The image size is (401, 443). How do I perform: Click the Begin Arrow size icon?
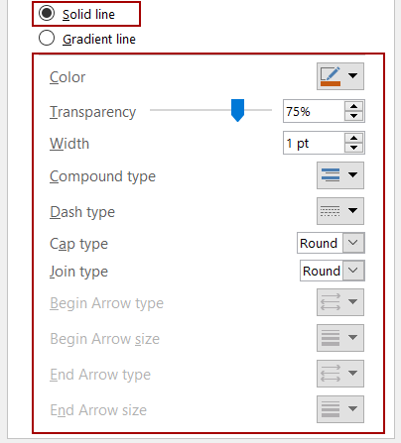tap(331, 338)
